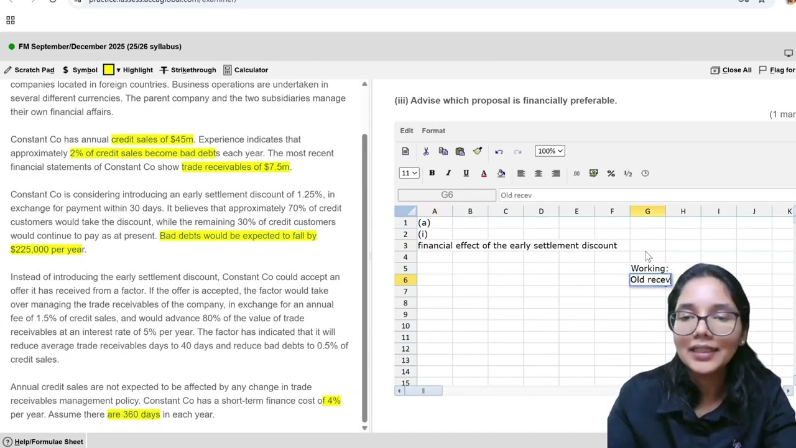796x448 pixels.
Task: Click the monitor icon near top right
Action: [789, 53]
